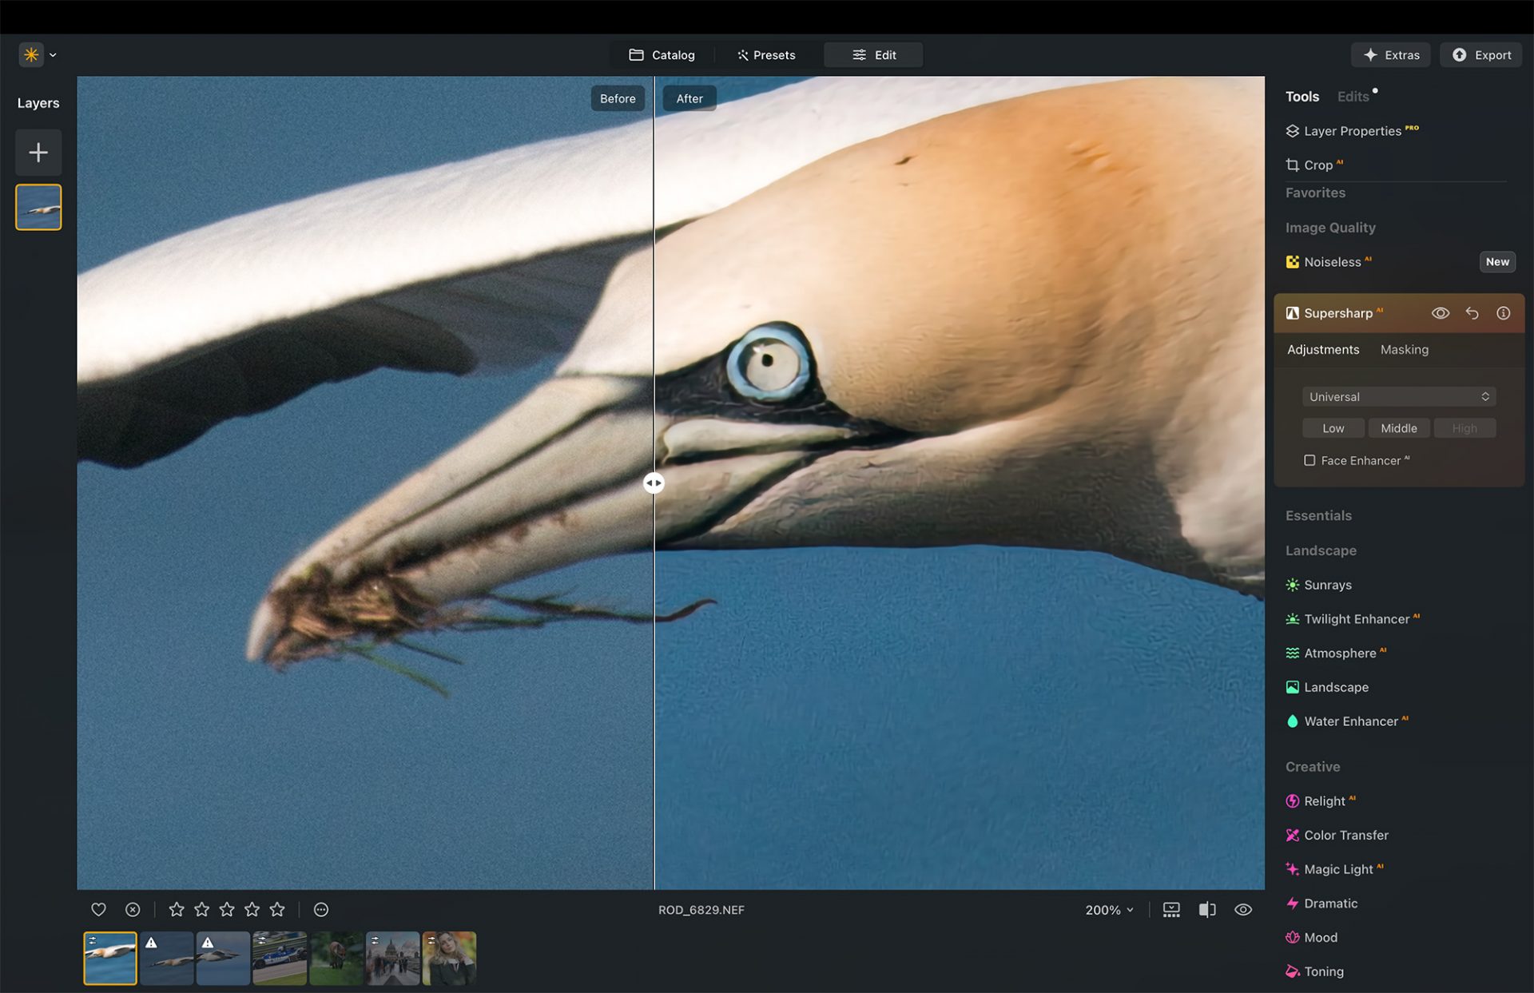Select the Water Enhancer tool
1534x993 pixels.
click(x=1351, y=721)
